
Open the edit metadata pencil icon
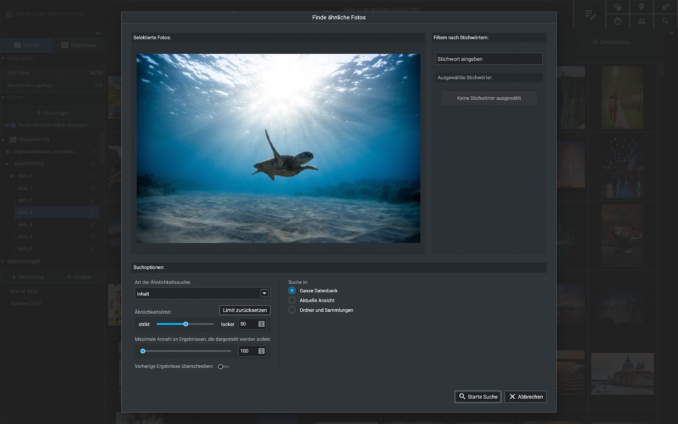(x=590, y=14)
